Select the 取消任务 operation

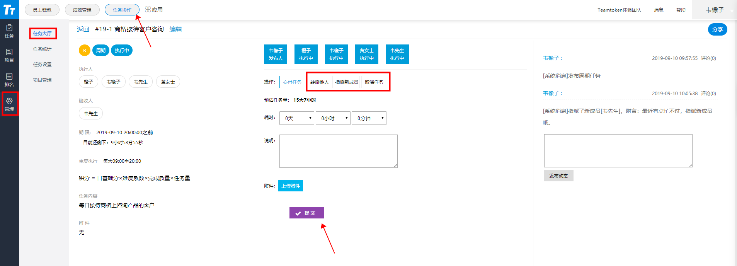pyautogui.click(x=374, y=82)
